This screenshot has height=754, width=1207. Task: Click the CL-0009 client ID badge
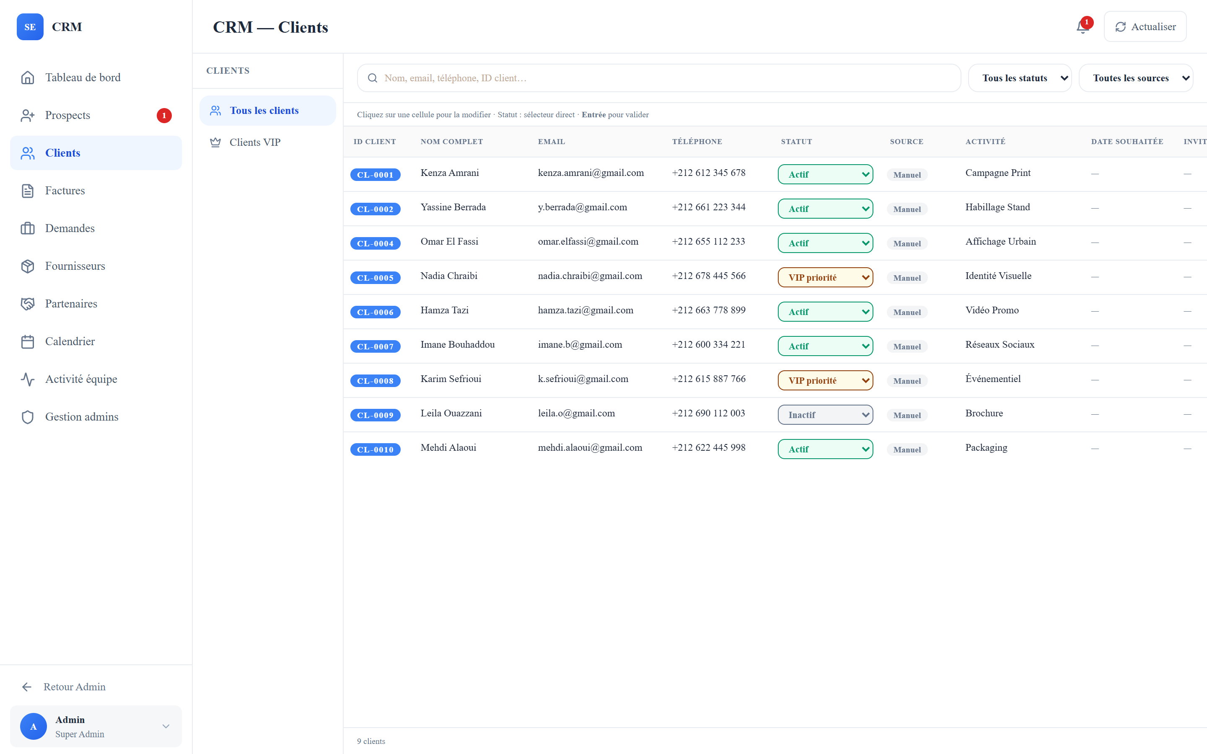click(376, 416)
